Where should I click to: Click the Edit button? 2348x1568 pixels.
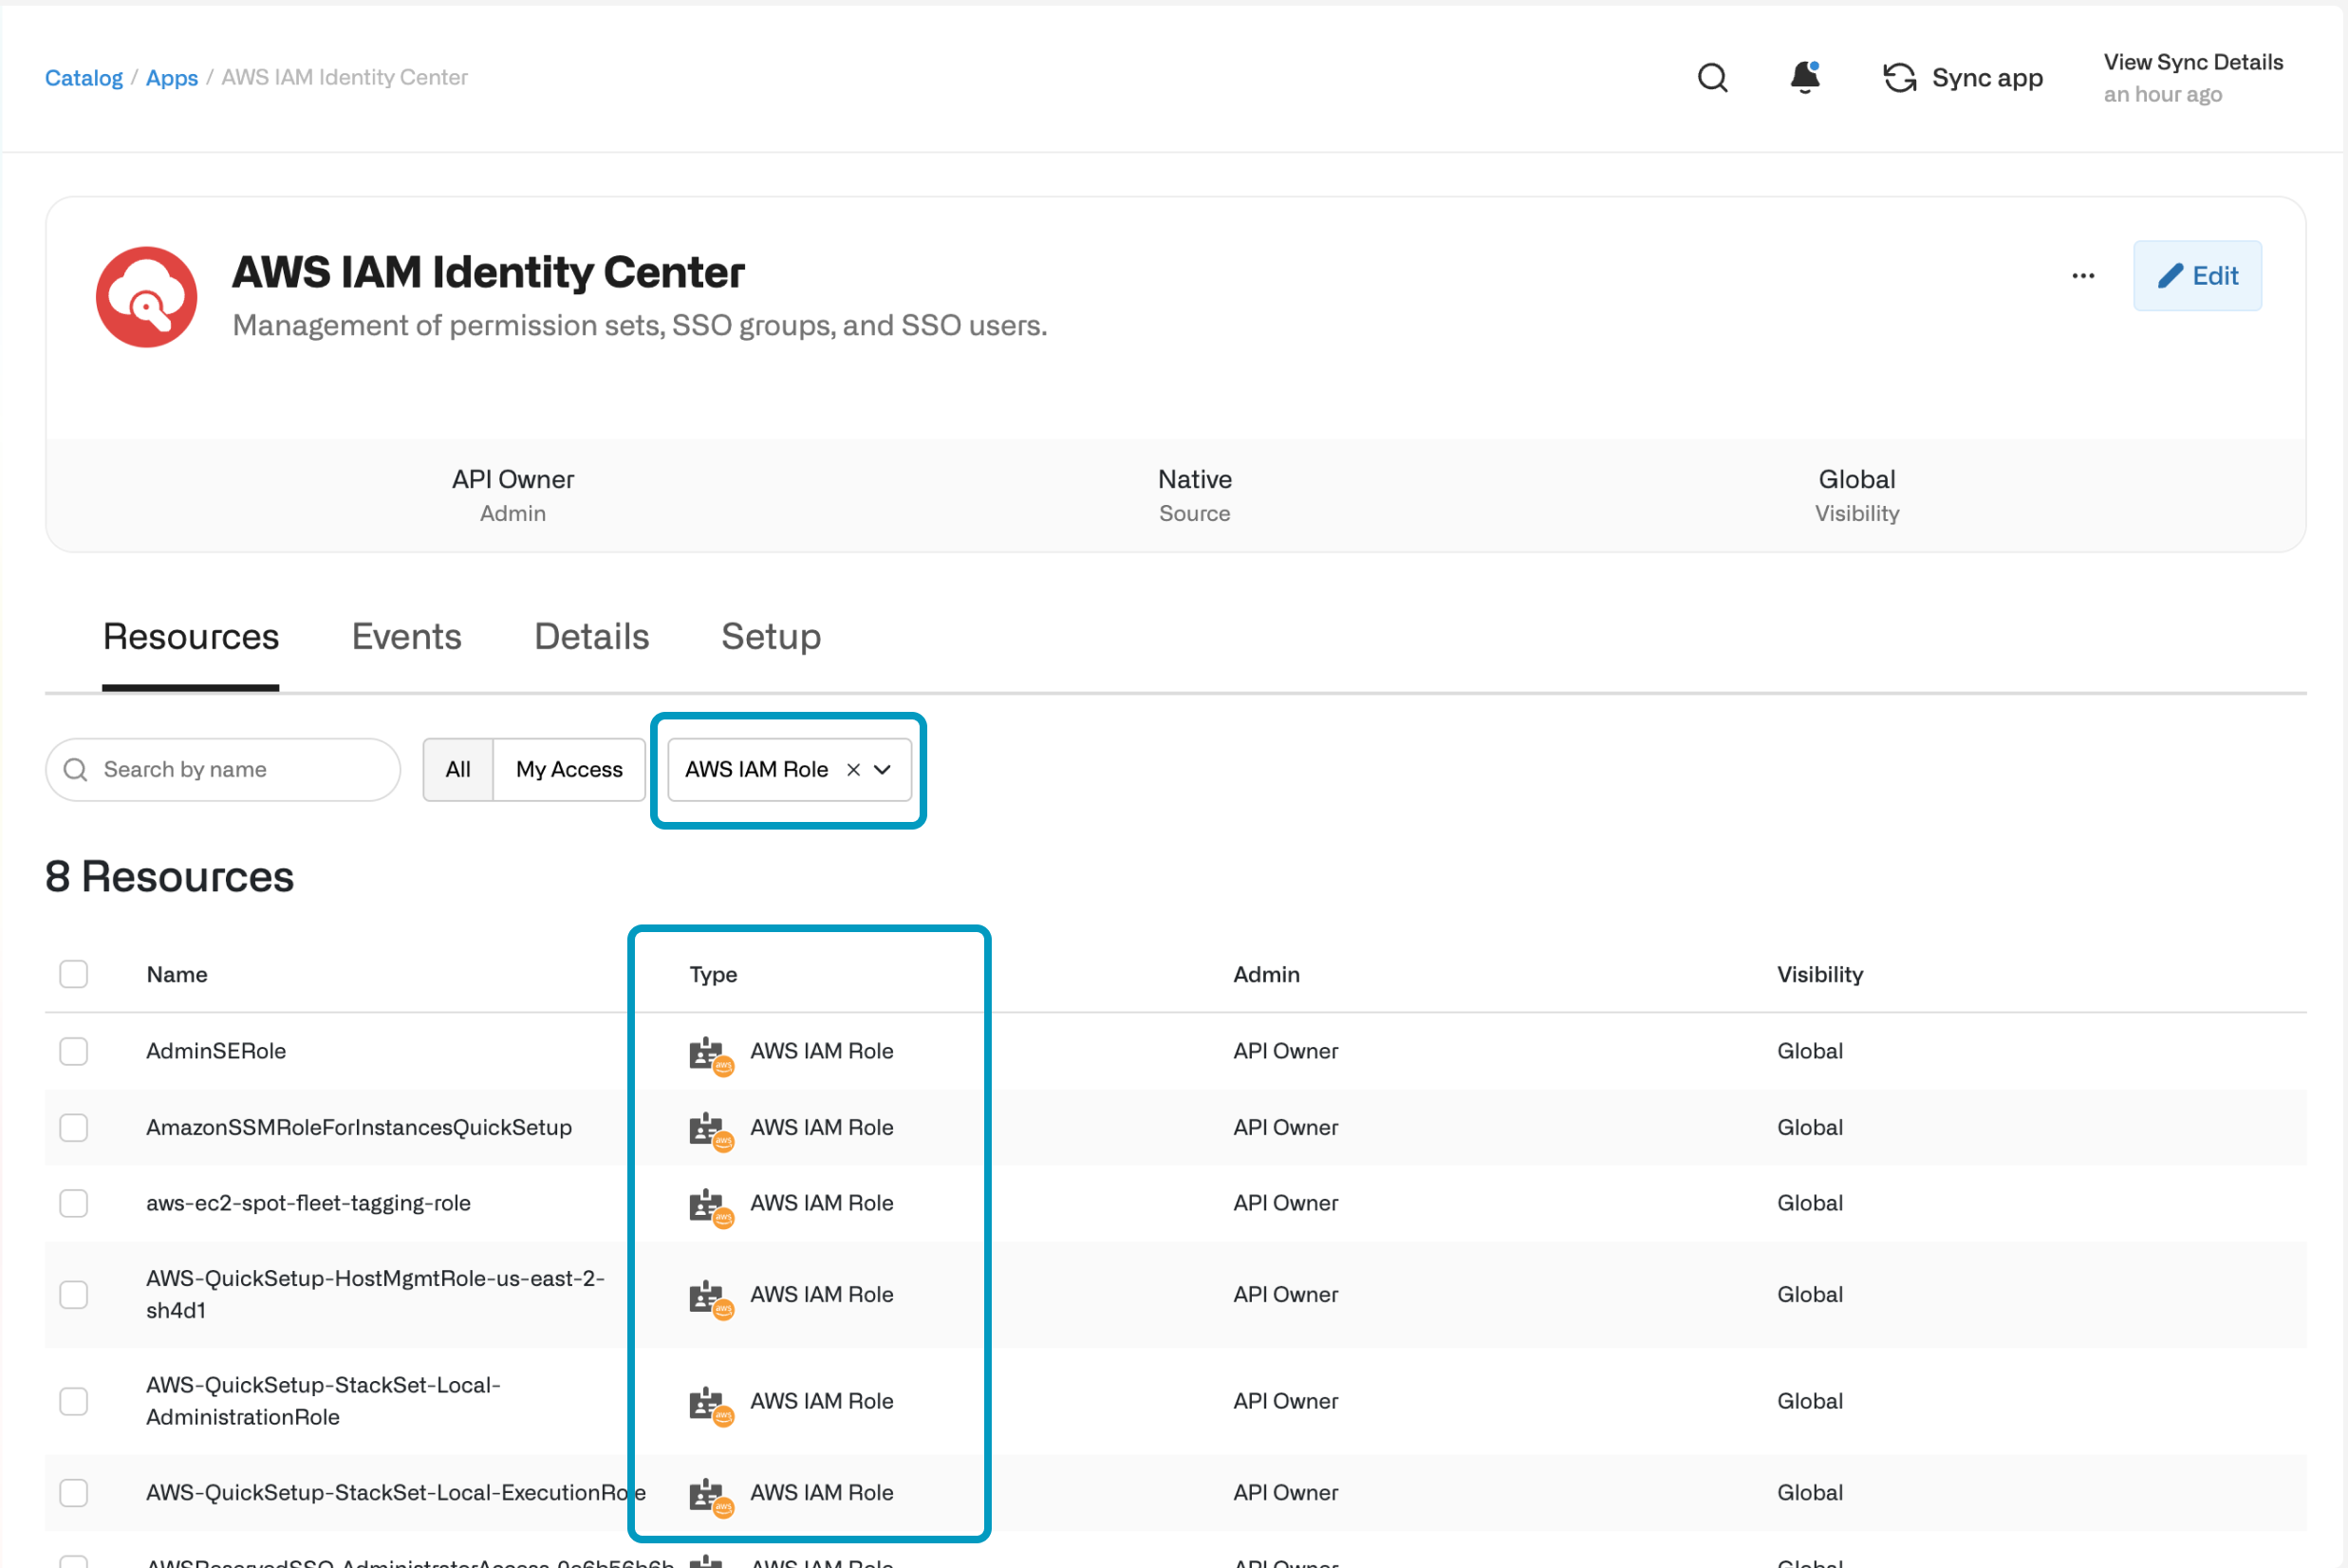(x=2196, y=276)
